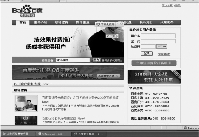
Task: Expand the arrow beside the 下载 button
Action: coord(117,36)
